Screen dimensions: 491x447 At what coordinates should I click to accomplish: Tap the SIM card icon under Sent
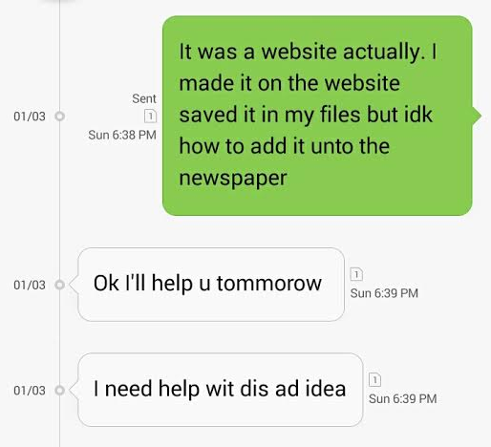pos(150,117)
